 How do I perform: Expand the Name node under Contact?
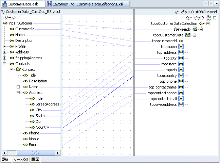click(x=18, y=87)
